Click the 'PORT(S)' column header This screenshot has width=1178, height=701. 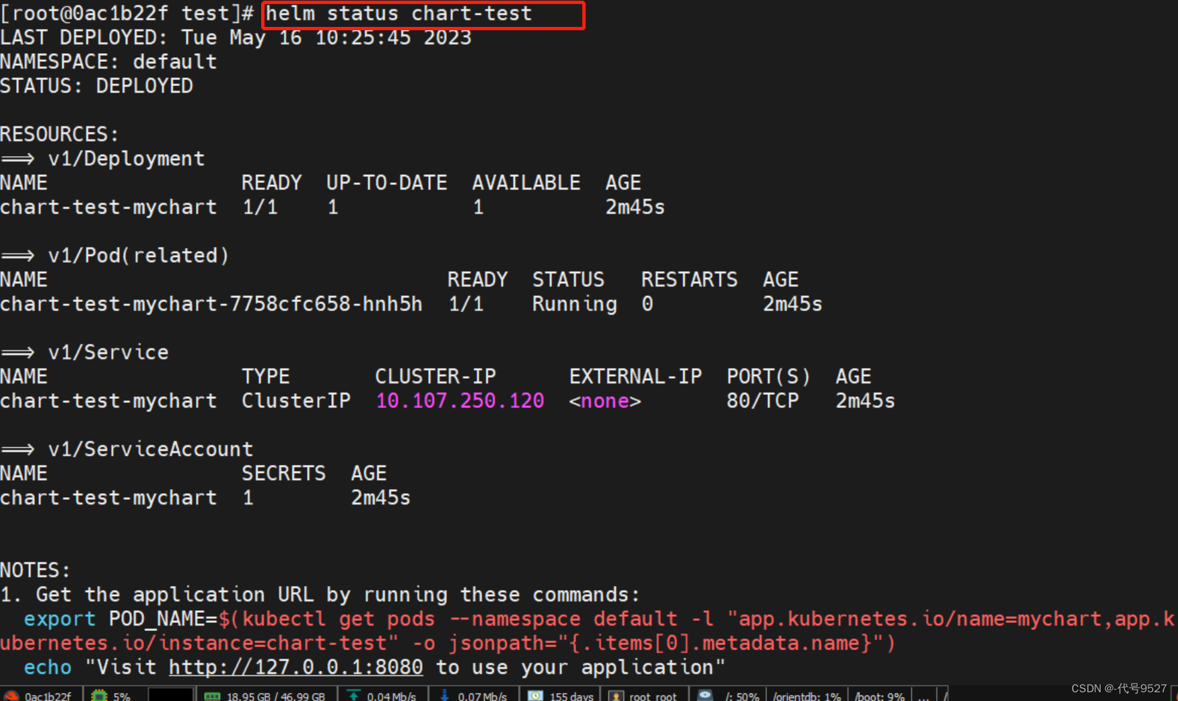click(x=769, y=377)
